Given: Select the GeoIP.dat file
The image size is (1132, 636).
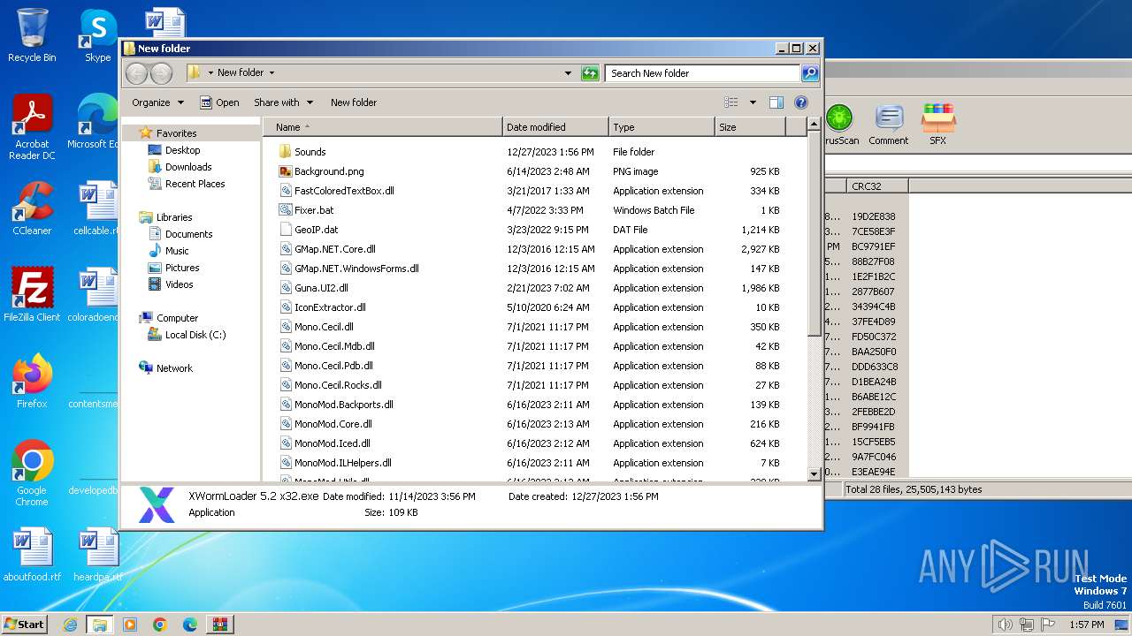Looking at the screenshot, I should pyautogui.click(x=316, y=230).
